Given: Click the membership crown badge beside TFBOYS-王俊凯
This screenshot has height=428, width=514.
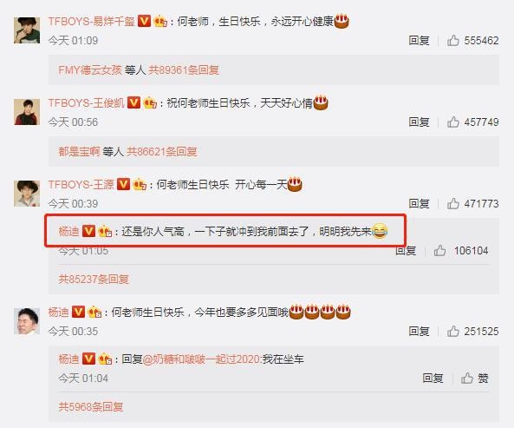Looking at the screenshot, I should click(150, 102).
